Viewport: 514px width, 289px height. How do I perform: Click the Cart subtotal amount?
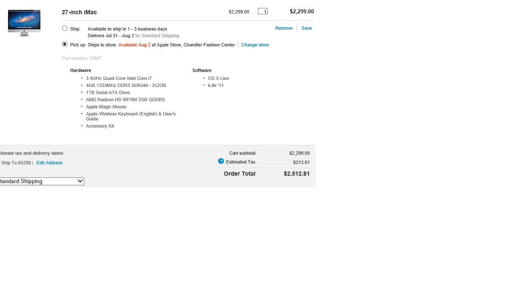pos(299,153)
